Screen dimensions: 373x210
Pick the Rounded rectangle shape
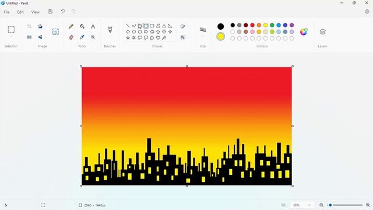point(152,26)
